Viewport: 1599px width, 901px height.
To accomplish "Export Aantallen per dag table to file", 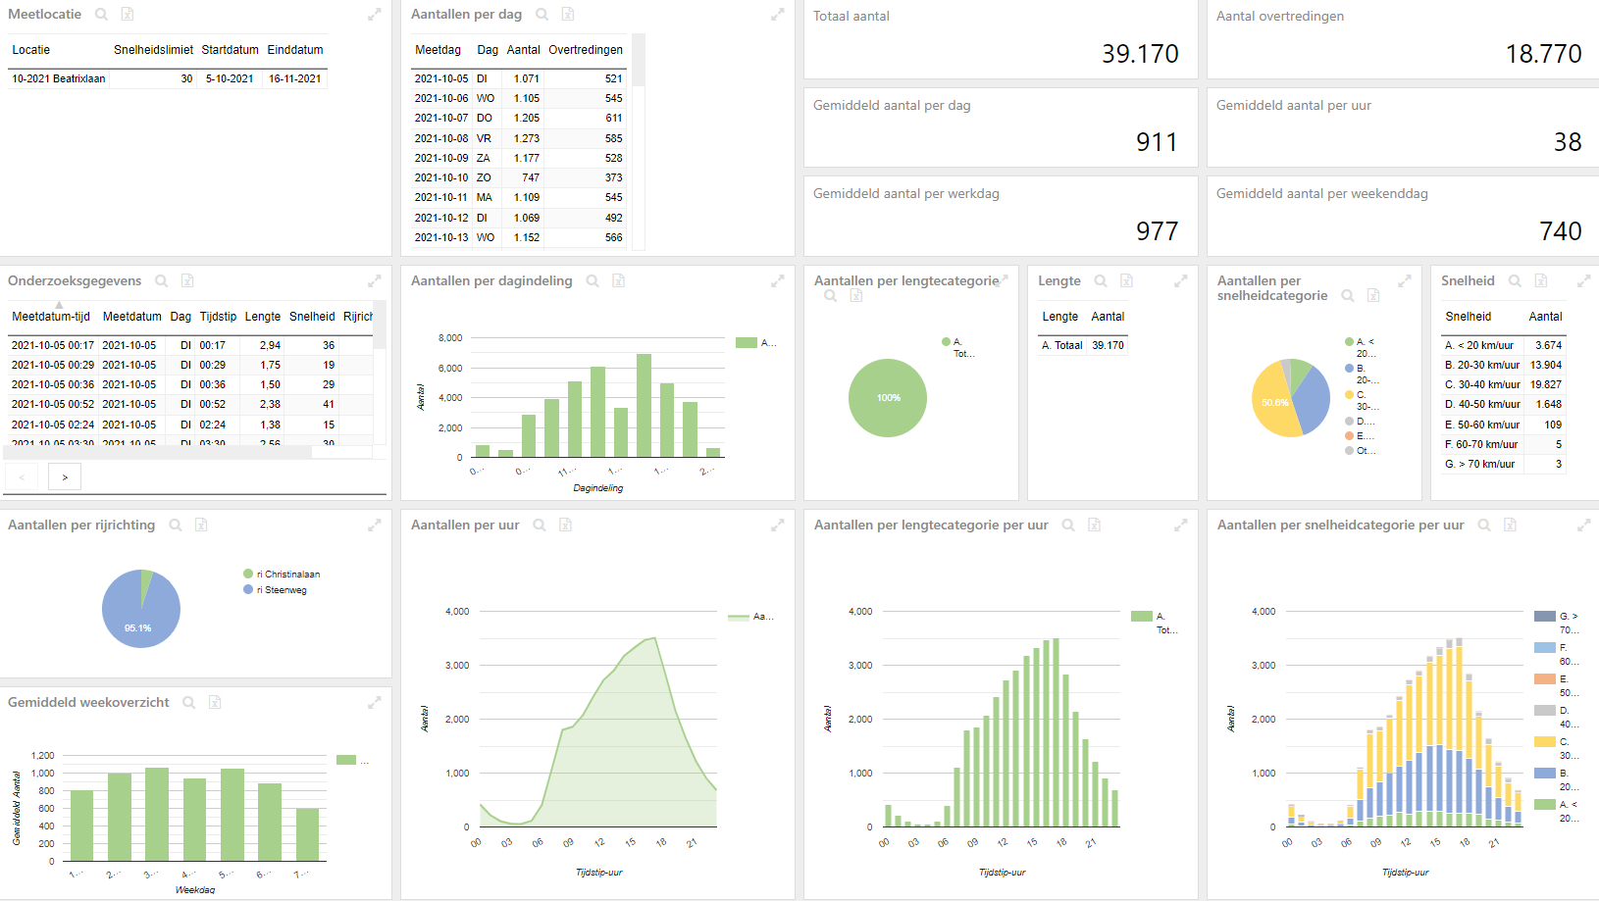I will click(568, 15).
